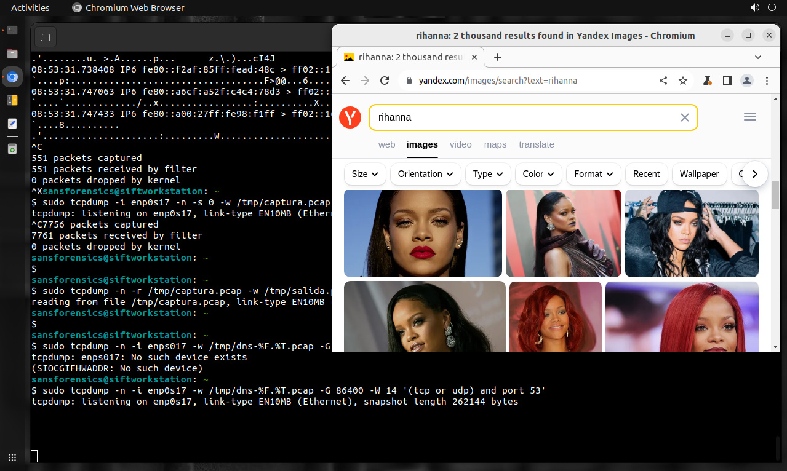
Task: Open new browser tab
Action: coord(498,57)
